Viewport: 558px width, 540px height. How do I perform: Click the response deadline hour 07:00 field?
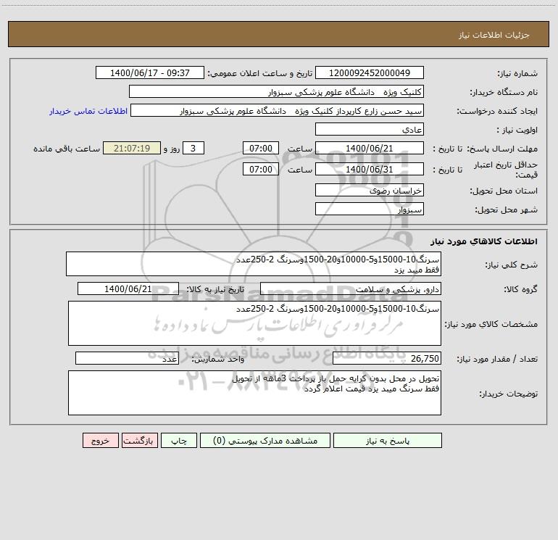pyautogui.click(x=260, y=148)
